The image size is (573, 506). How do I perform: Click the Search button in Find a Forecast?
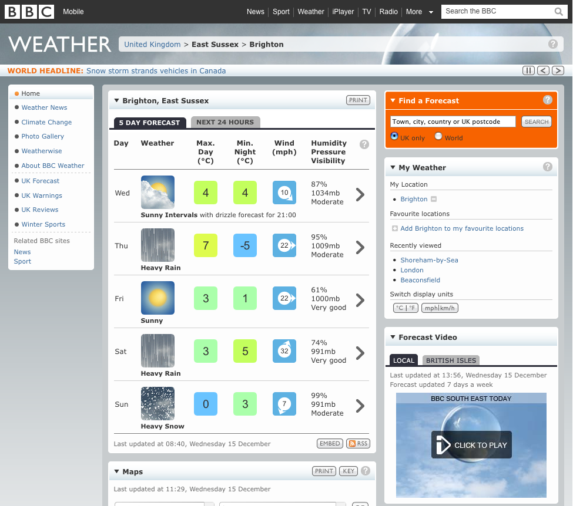click(537, 122)
